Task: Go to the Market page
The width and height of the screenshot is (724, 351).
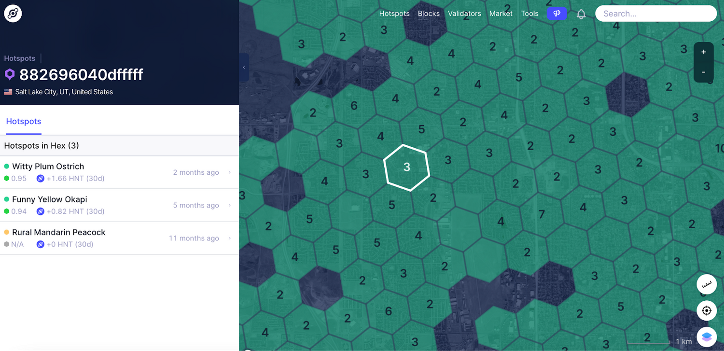Action: [x=501, y=14]
